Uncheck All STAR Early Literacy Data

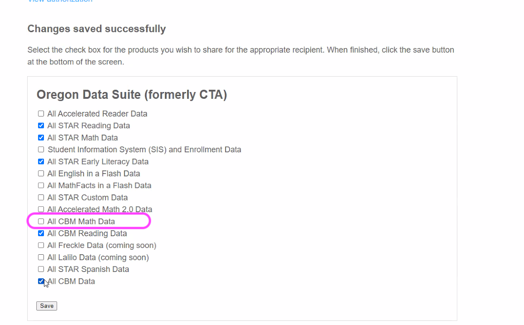click(x=41, y=161)
